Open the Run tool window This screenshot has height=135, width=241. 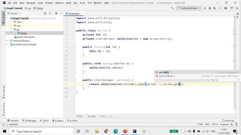pyautogui.click(x=44, y=121)
